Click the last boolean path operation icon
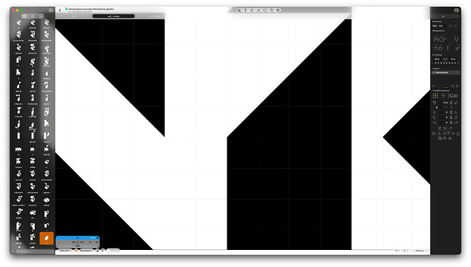 point(450,138)
